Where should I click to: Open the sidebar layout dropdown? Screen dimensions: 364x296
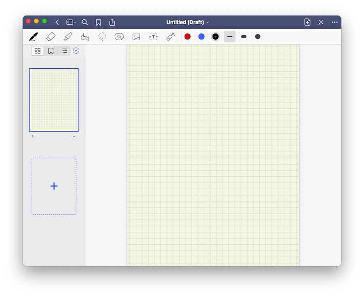point(71,22)
